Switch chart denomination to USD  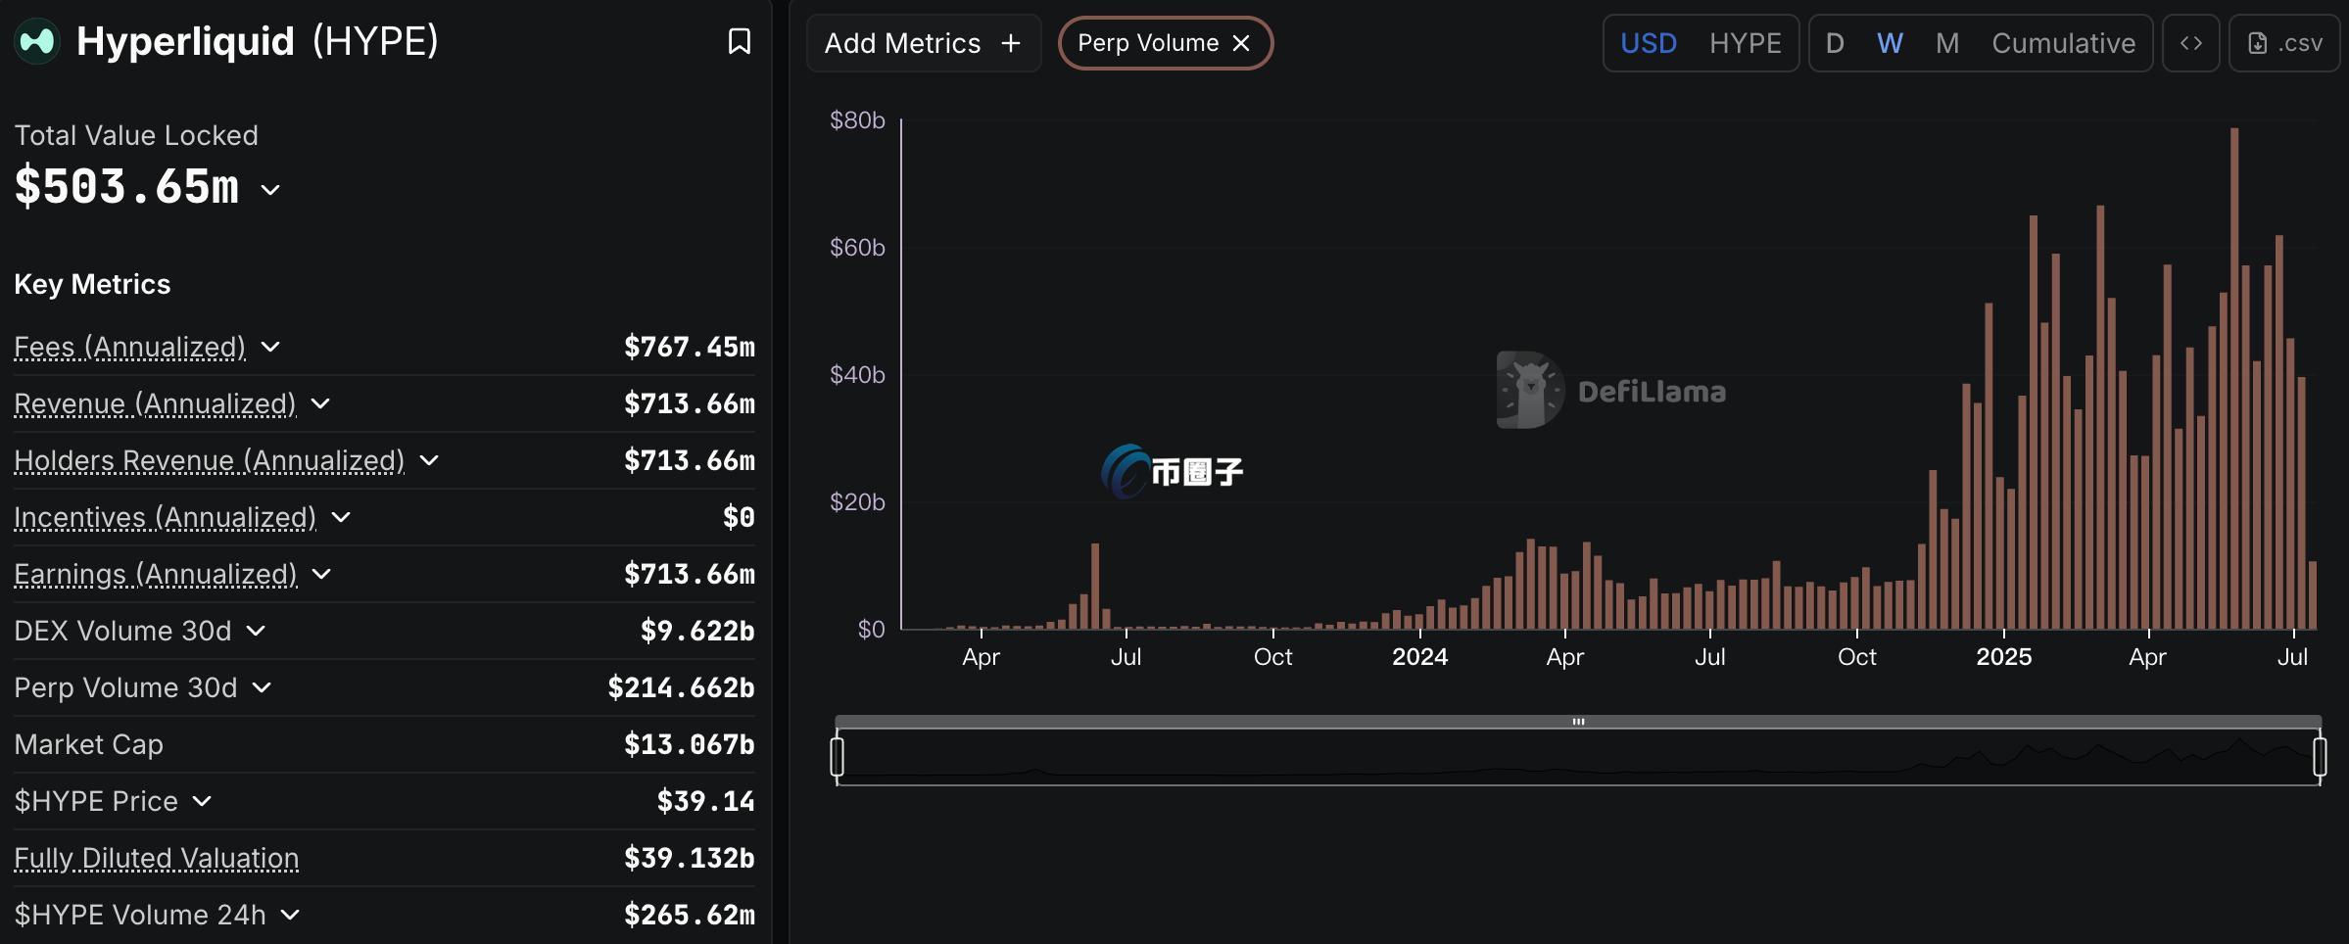(x=1649, y=43)
